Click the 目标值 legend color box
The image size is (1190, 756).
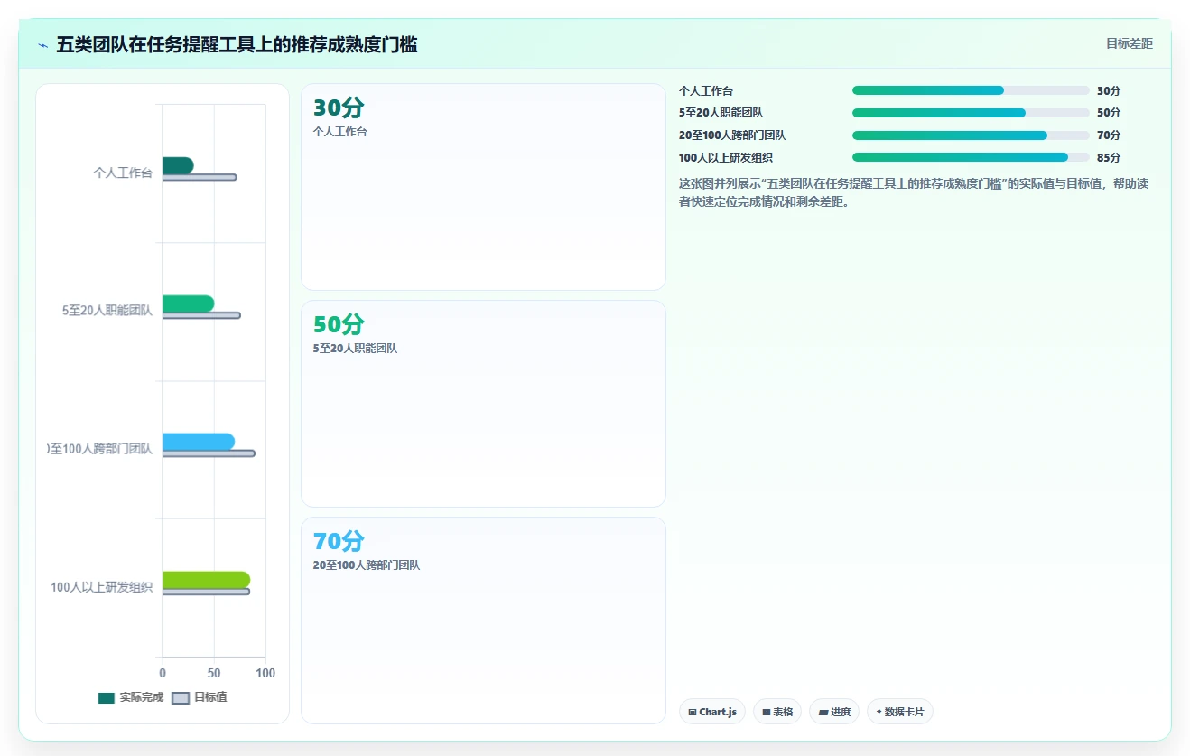(x=181, y=697)
